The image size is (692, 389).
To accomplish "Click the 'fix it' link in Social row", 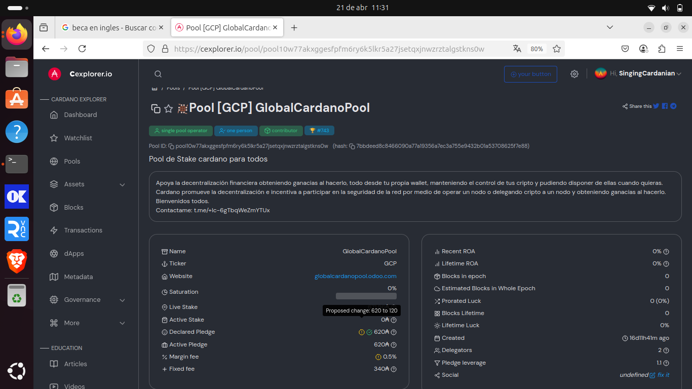I will (664, 375).
